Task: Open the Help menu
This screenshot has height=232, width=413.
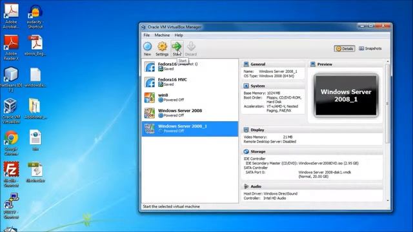Action: tap(179, 35)
